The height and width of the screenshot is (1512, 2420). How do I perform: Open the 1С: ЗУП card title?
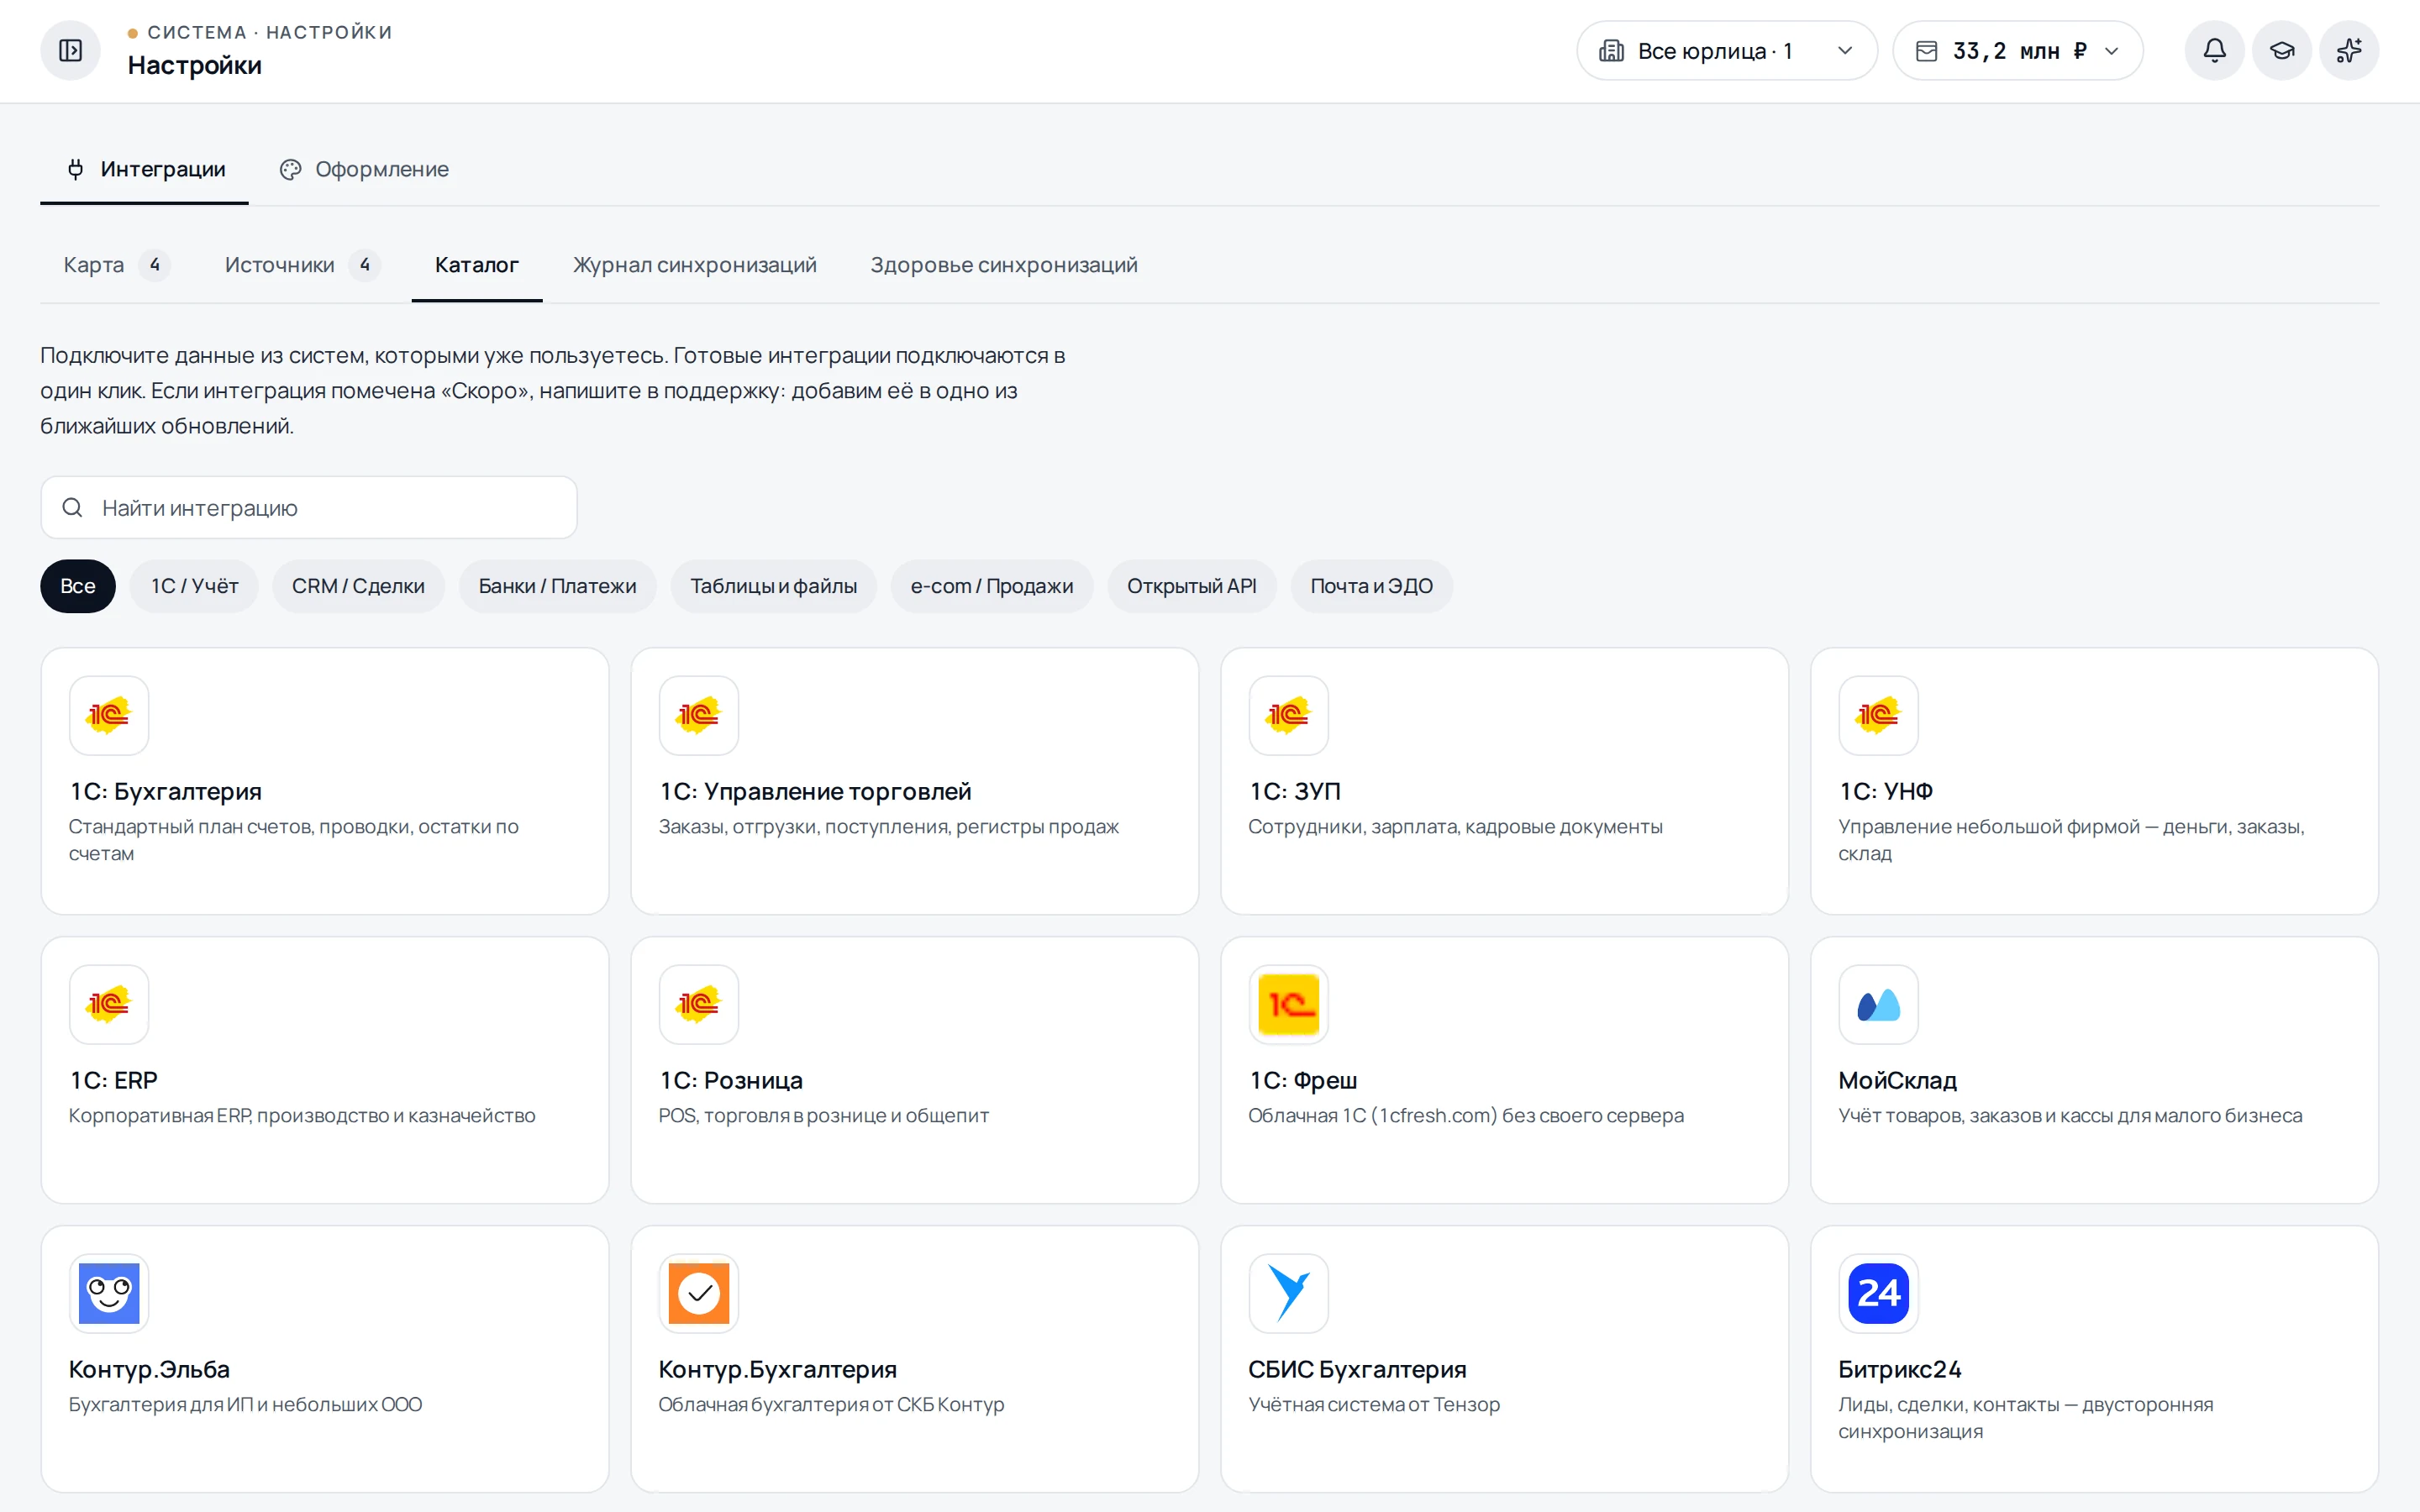click(x=1295, y=792)
